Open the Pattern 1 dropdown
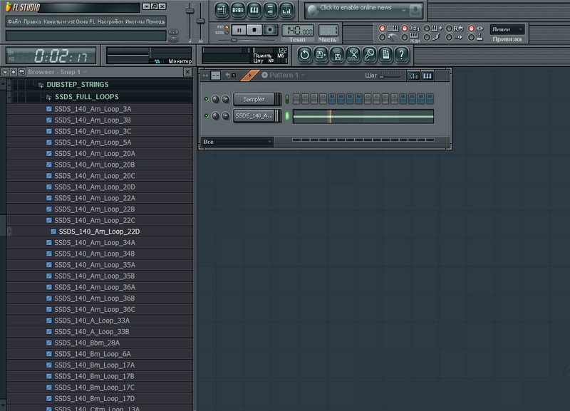 click(285, 75)
